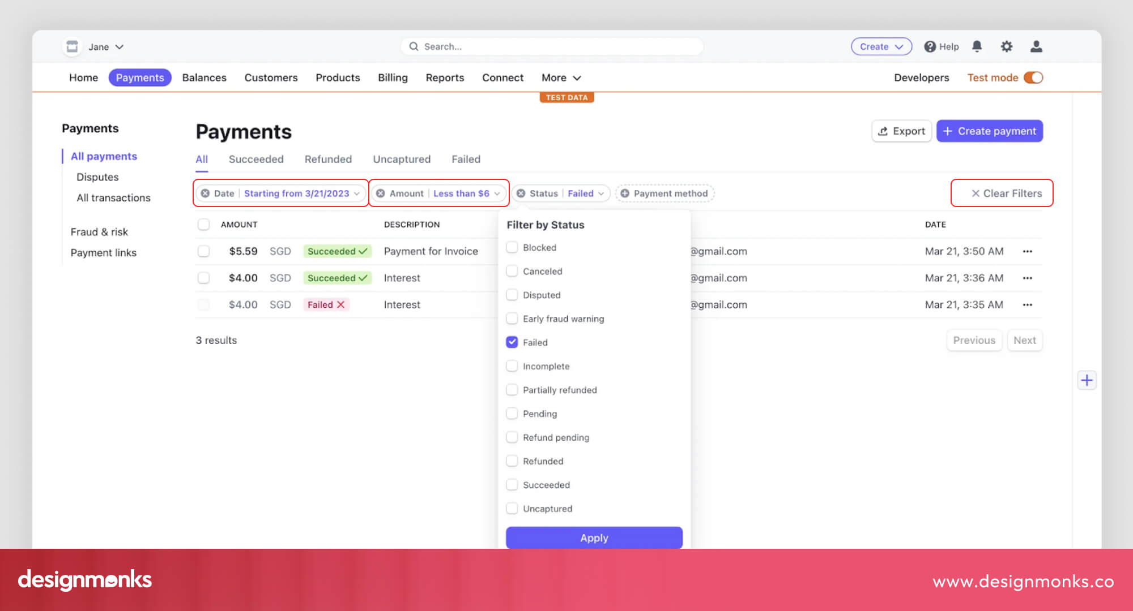The height and width of the screenshot is (611, 1133).
Task: Click the plus icon at right edge
Action: 1087,380
